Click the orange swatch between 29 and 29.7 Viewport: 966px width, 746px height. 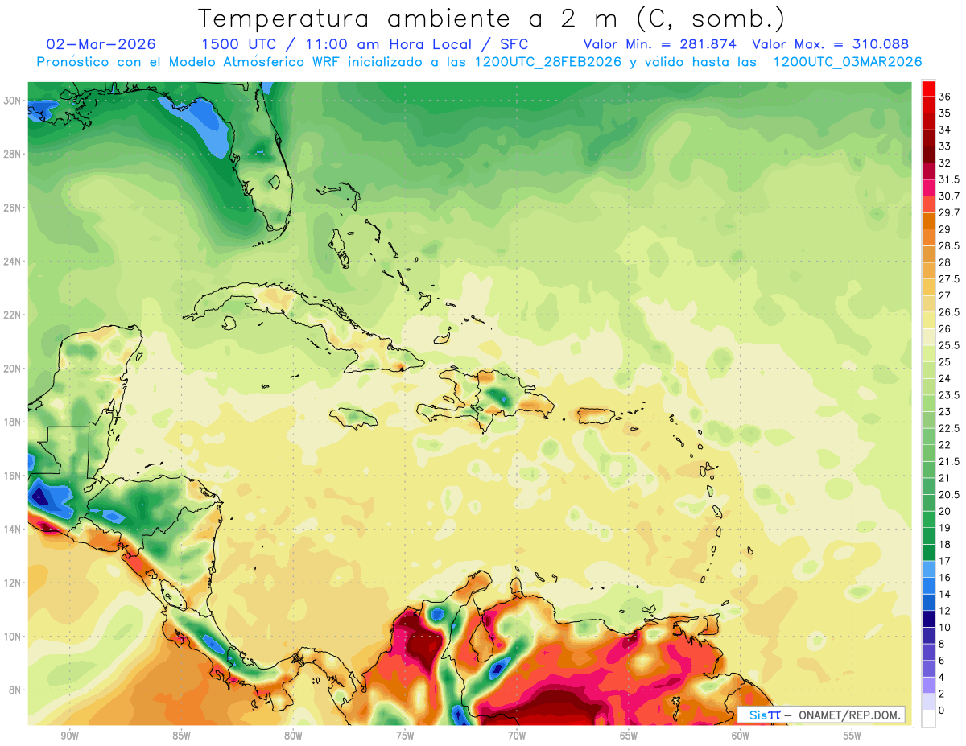928,221
